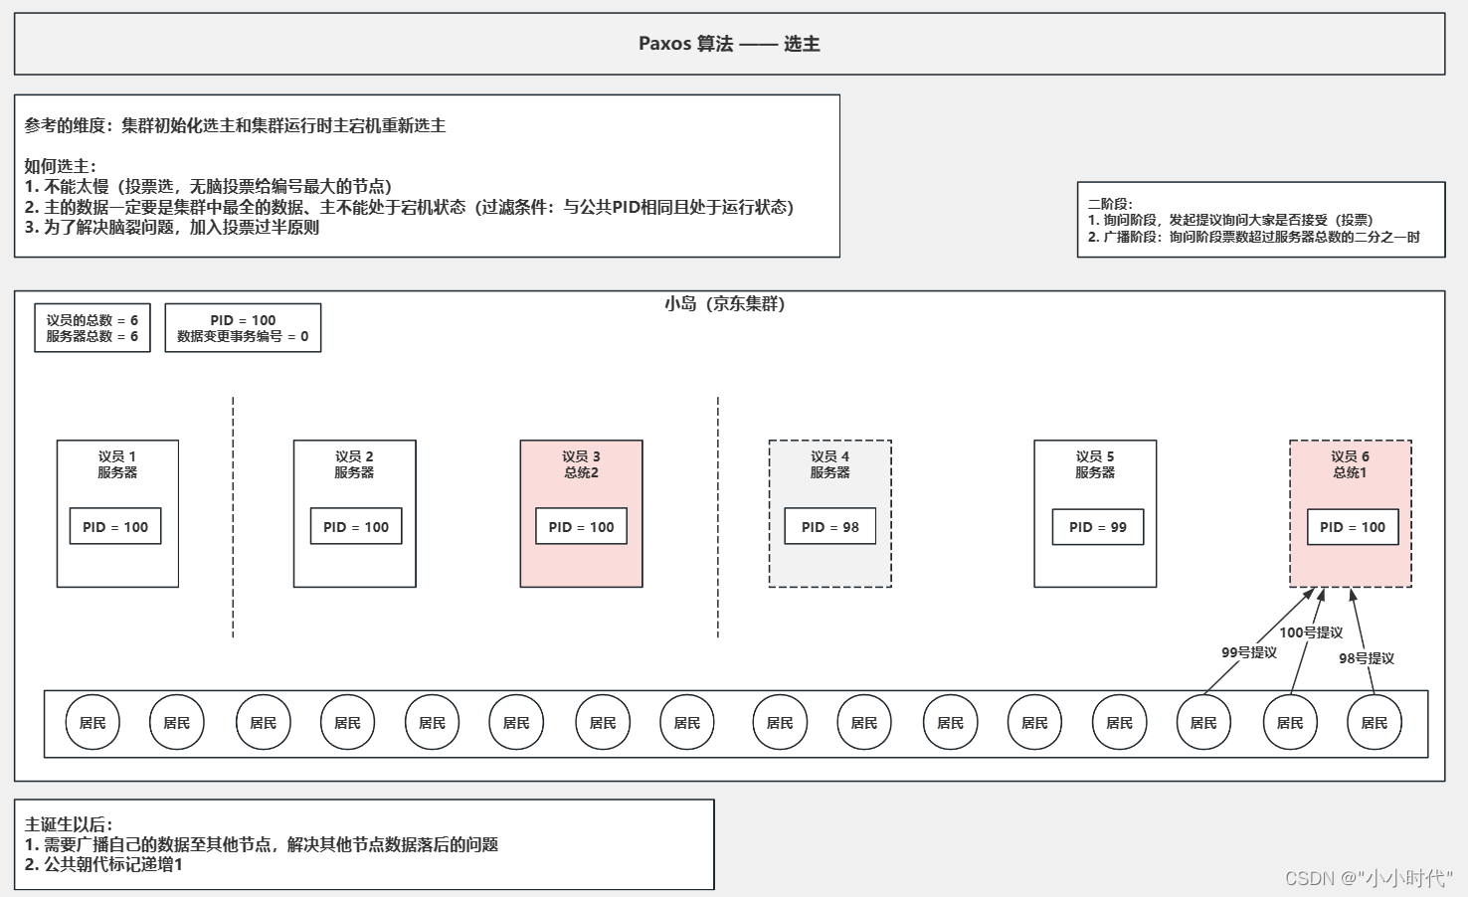1468x897 pixels.
Task: Select the "议员 6 总统1" label
Action: click(1350, 464)
